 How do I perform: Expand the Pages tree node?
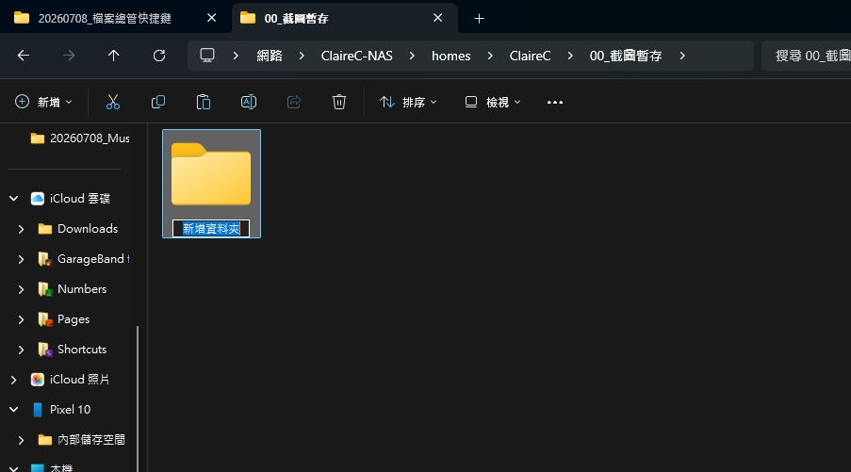(x=21, y=319)
